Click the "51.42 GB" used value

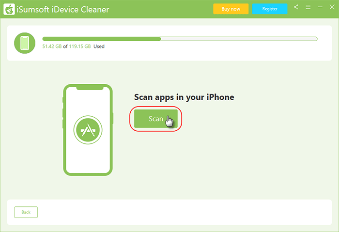coord(52,46)
